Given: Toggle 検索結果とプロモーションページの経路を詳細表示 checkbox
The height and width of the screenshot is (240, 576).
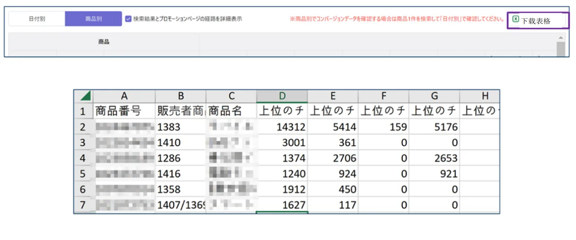Looking at the screenshot, I should (128, 19).
